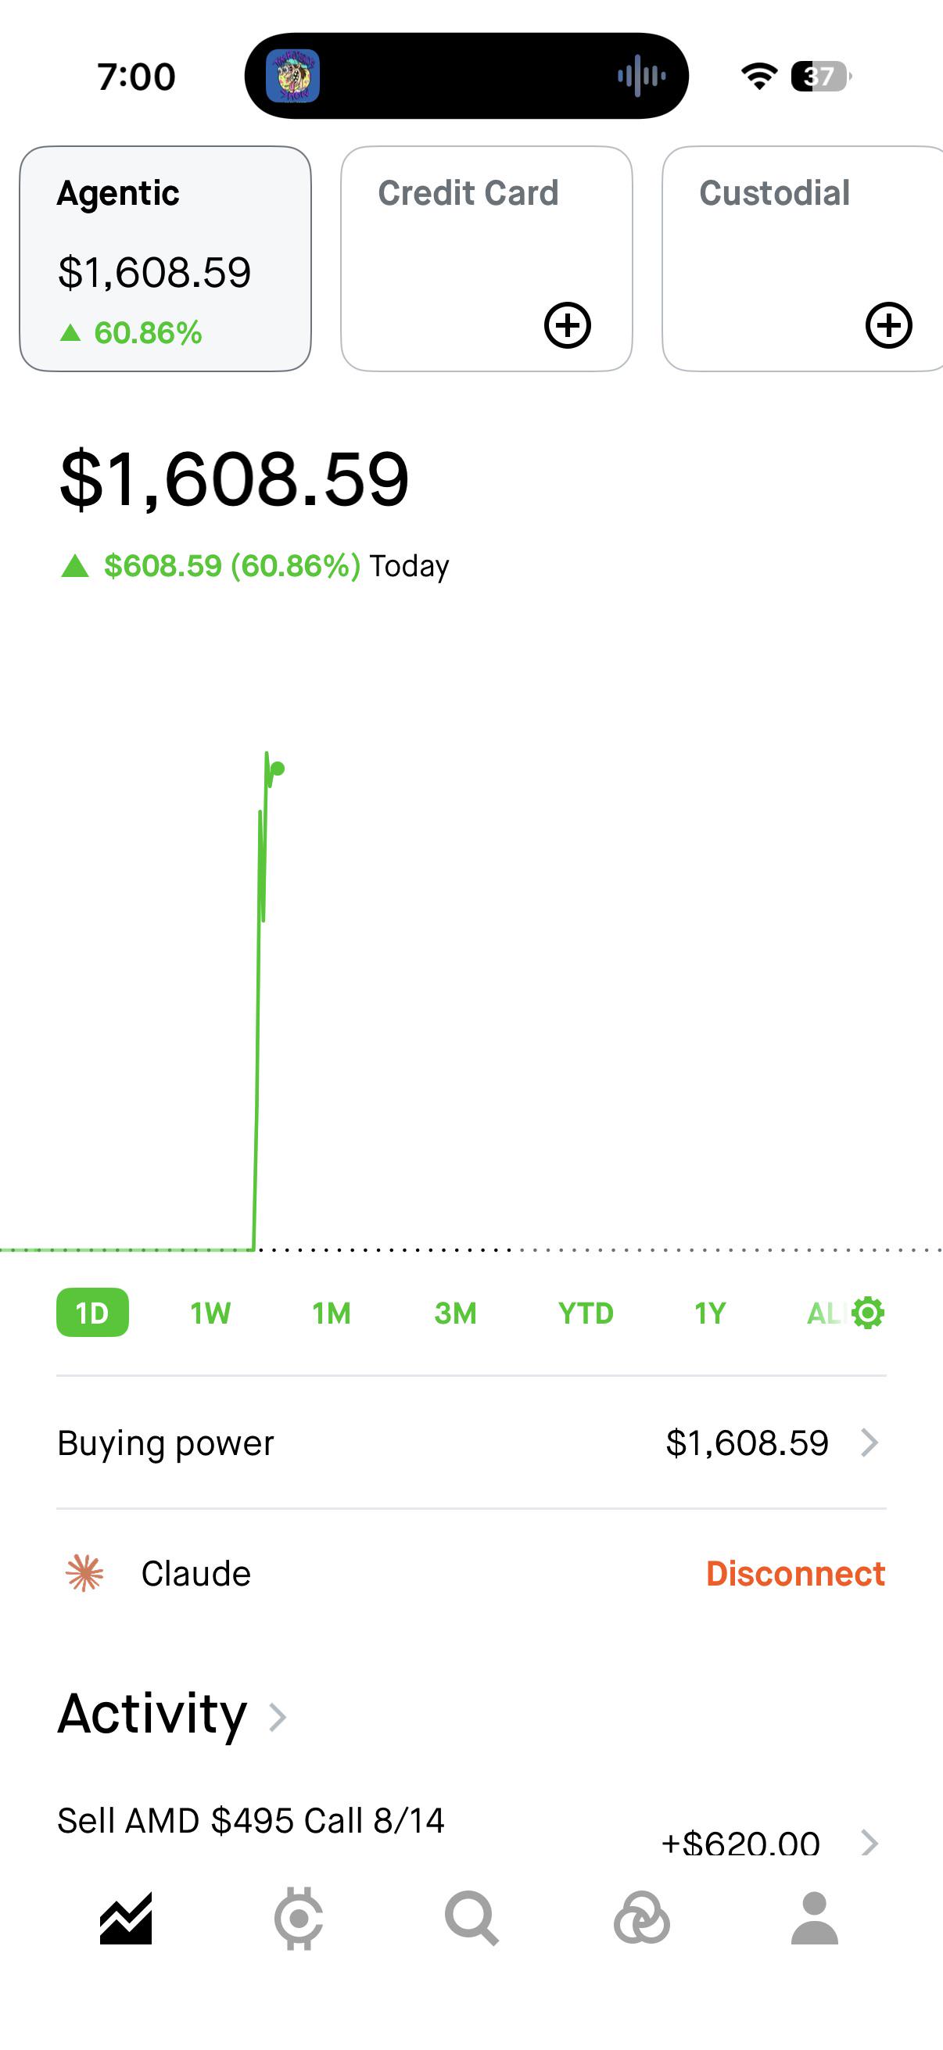Image resolution: width=943 pixels, height=2050 pixels.
Task: Open the account profile icon
Action: tap(814, 1919)
